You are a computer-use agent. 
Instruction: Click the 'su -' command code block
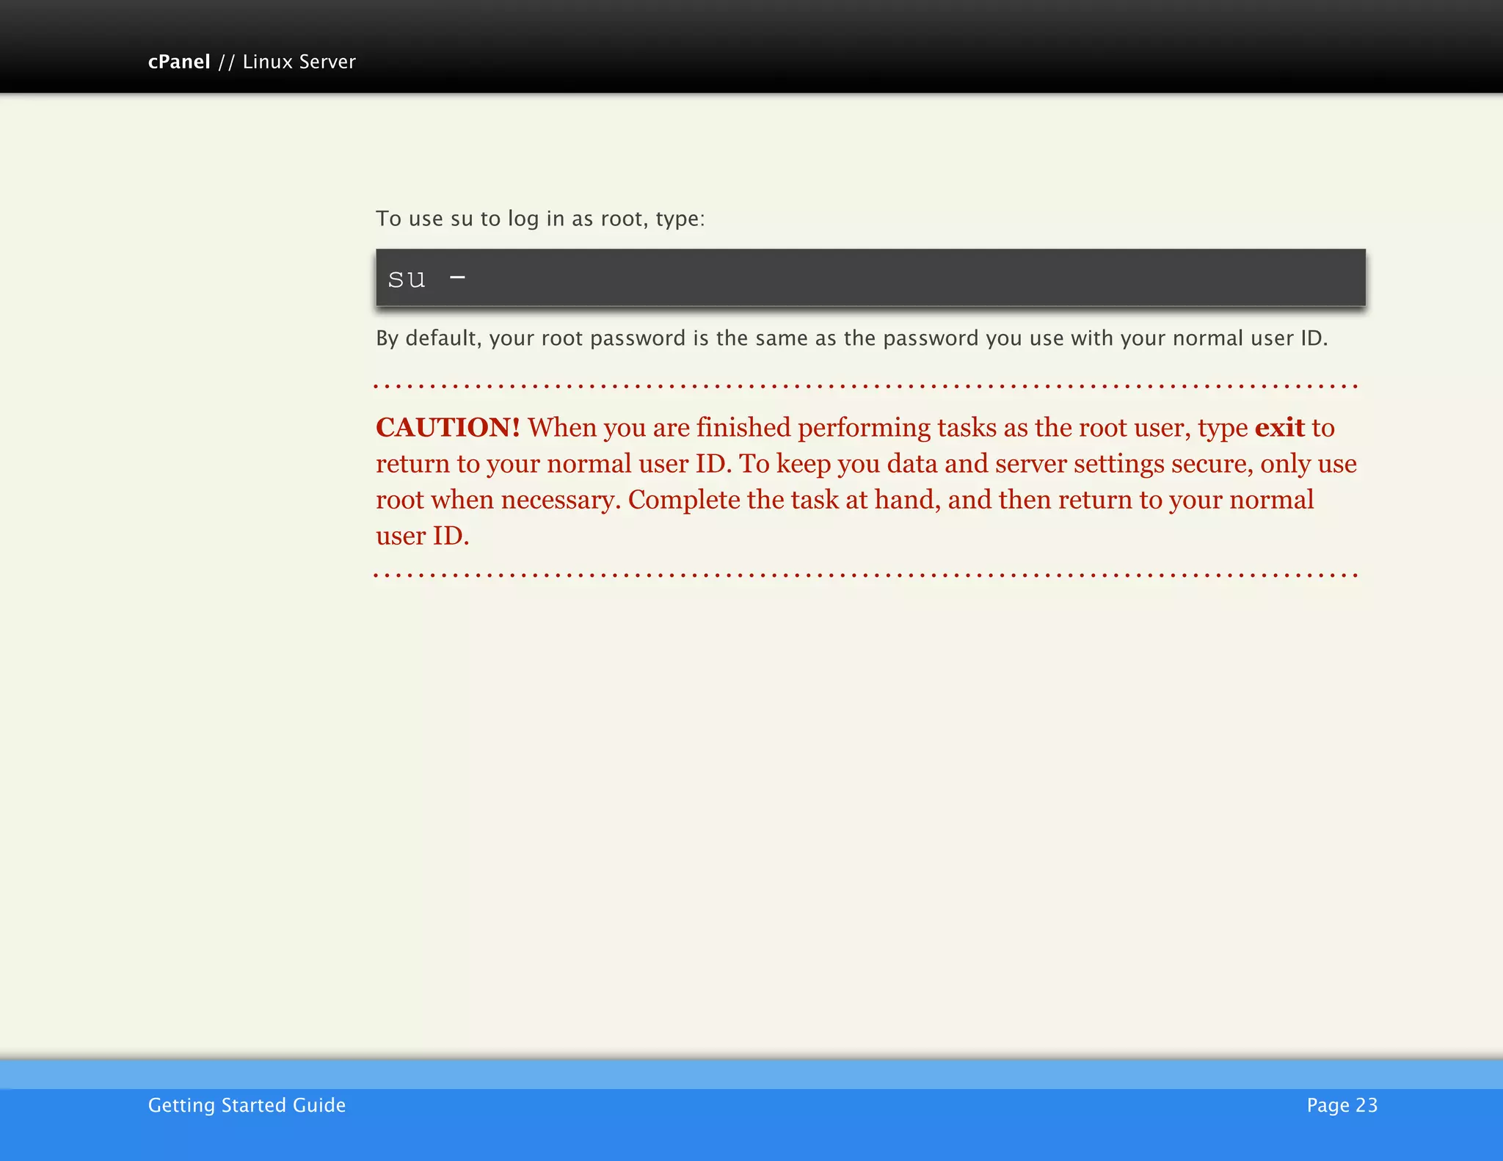pyautogui.click(x=870, y=277)
